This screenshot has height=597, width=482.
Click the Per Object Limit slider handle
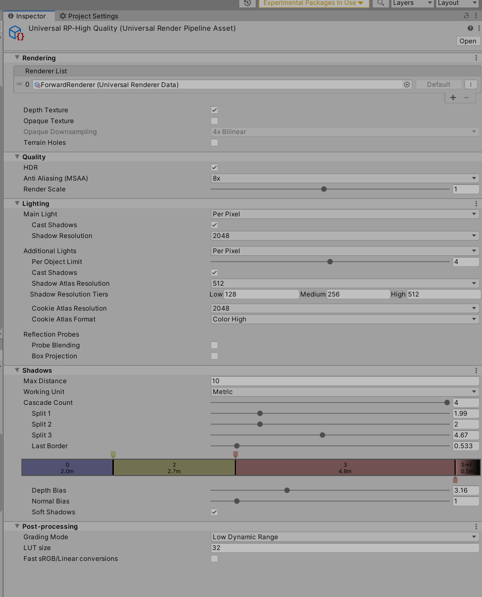click(x=330, y=262)
